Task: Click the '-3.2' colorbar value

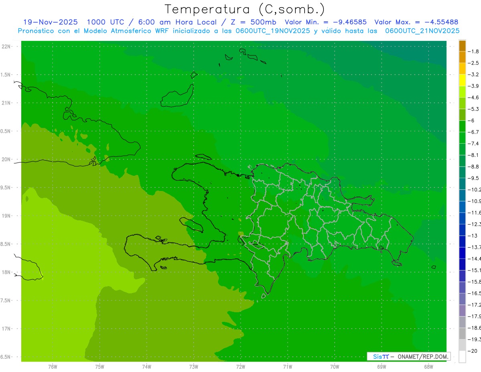Action: [474, 74]
